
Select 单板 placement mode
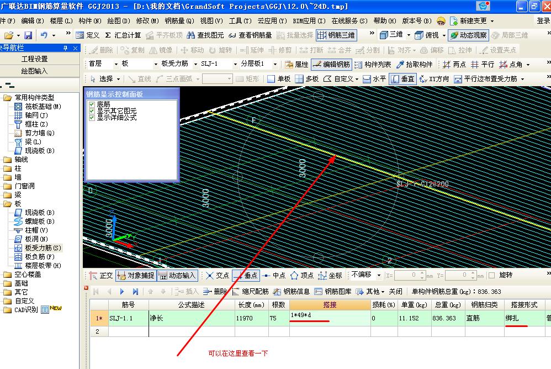point(279,79)
